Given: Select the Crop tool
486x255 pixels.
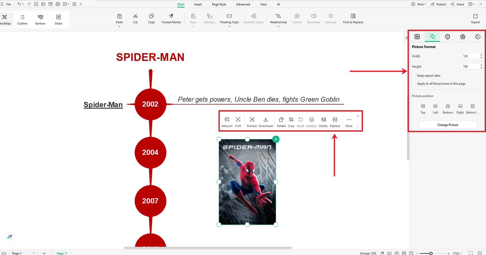Looking at the screenshot, I should 291,122.
